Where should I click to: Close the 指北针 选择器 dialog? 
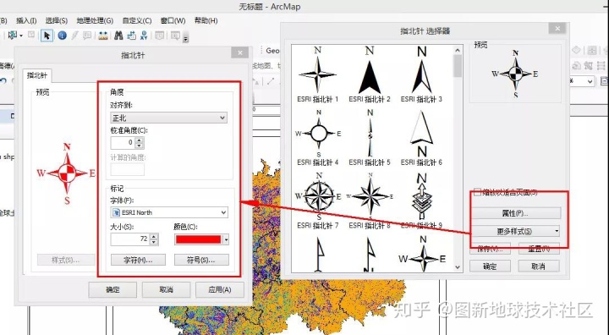coord(557,29)
